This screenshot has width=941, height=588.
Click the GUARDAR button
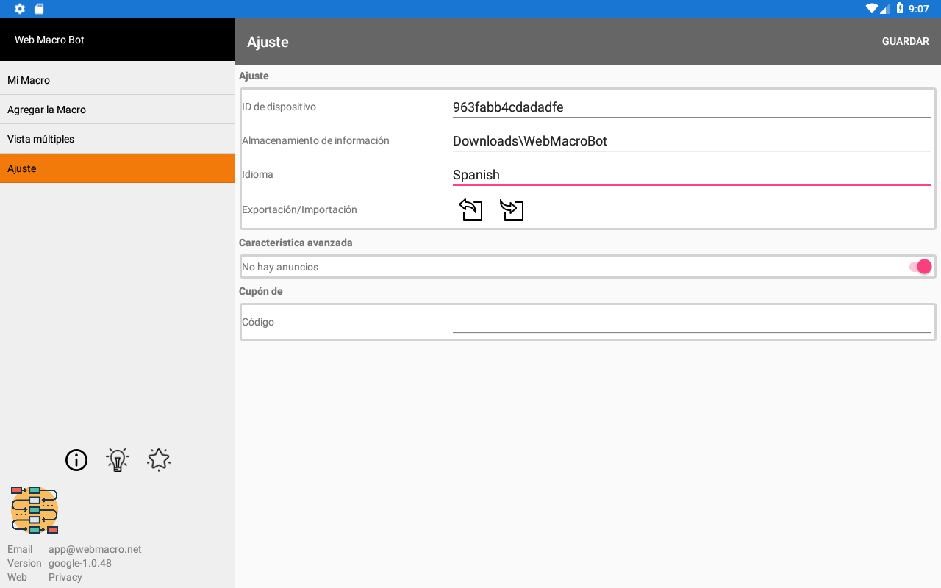[906, 42]
